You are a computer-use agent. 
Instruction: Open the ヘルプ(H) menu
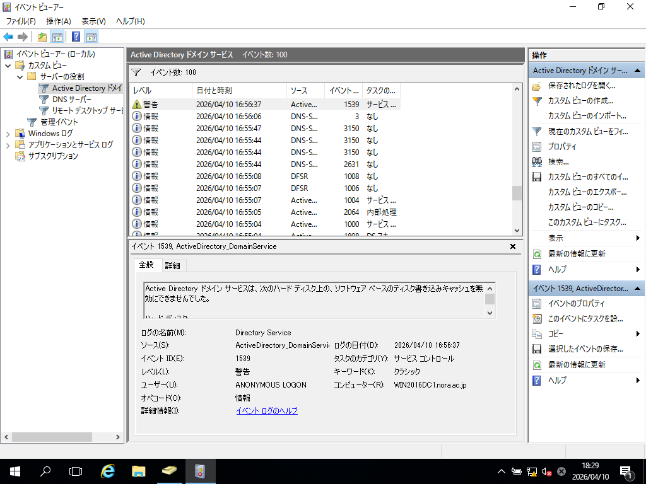(130, 21)
